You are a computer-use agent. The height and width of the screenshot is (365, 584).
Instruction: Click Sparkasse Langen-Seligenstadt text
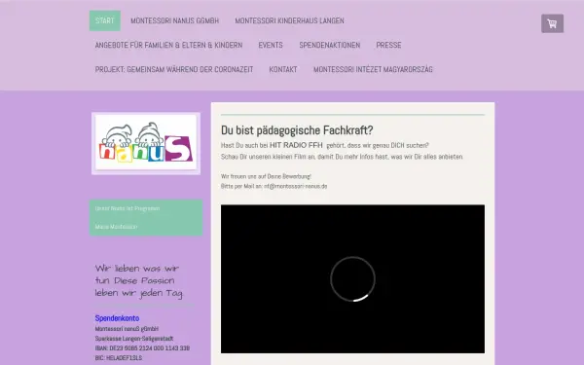134,339
